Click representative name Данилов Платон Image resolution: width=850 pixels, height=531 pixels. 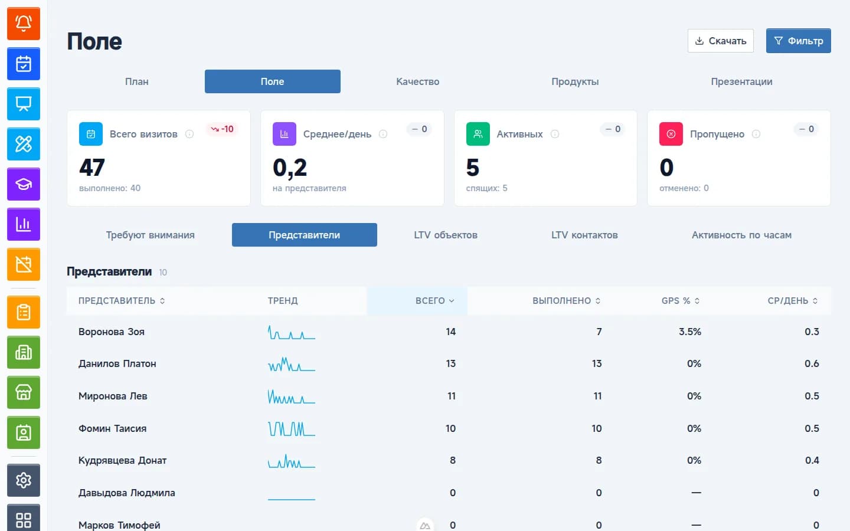(x=117, y=363)
